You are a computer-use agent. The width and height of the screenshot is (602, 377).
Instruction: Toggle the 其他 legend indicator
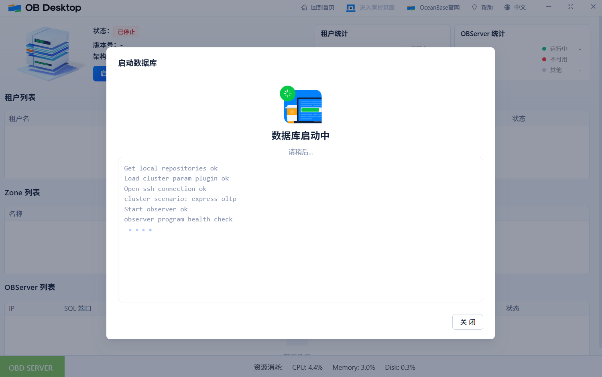[x=553, y=69]
